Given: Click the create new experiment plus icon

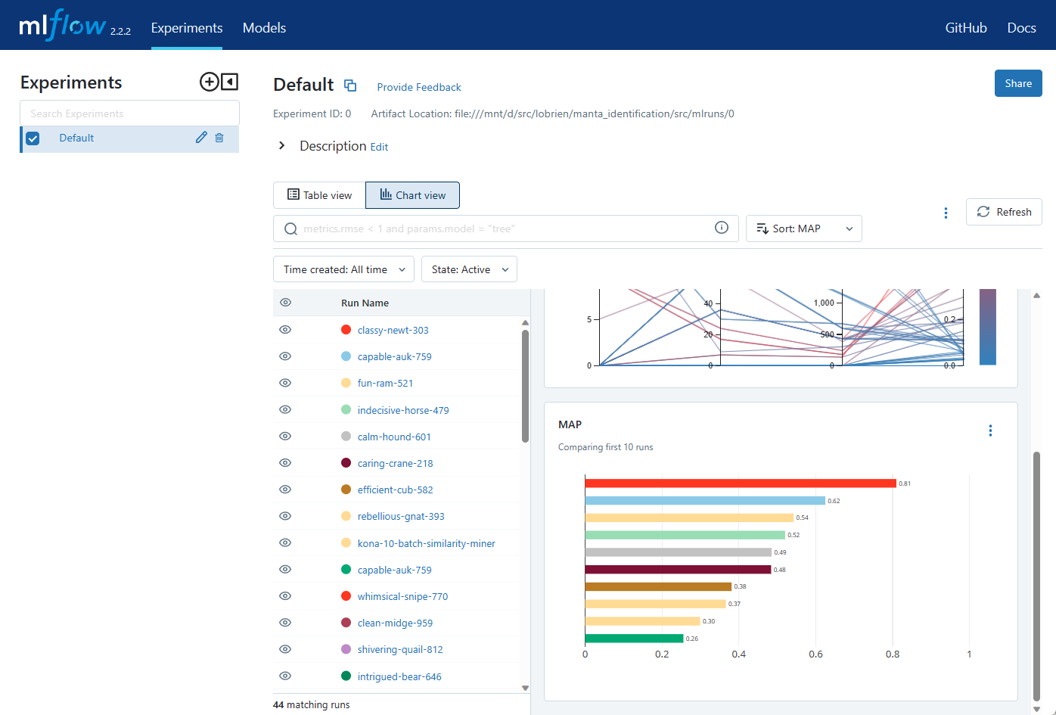Looking at the screenshot, I should click(x=209, y=82).
